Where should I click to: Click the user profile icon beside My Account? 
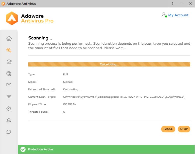(164, 15)
